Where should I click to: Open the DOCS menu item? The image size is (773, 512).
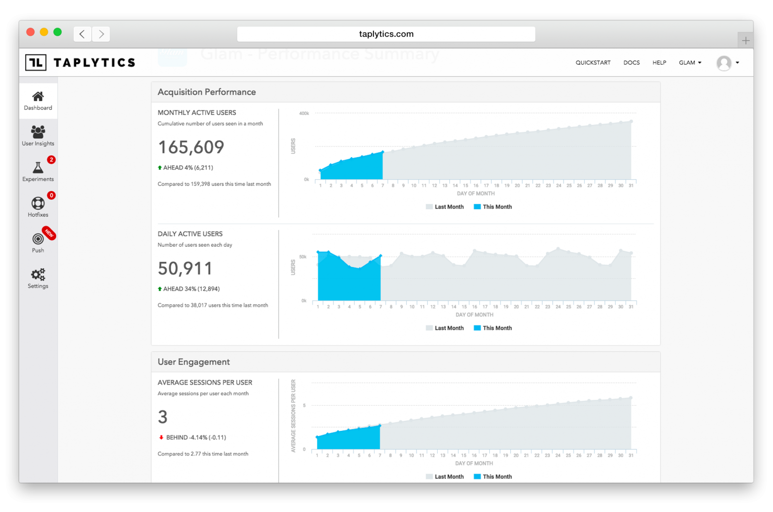click(x=631, y=63)
